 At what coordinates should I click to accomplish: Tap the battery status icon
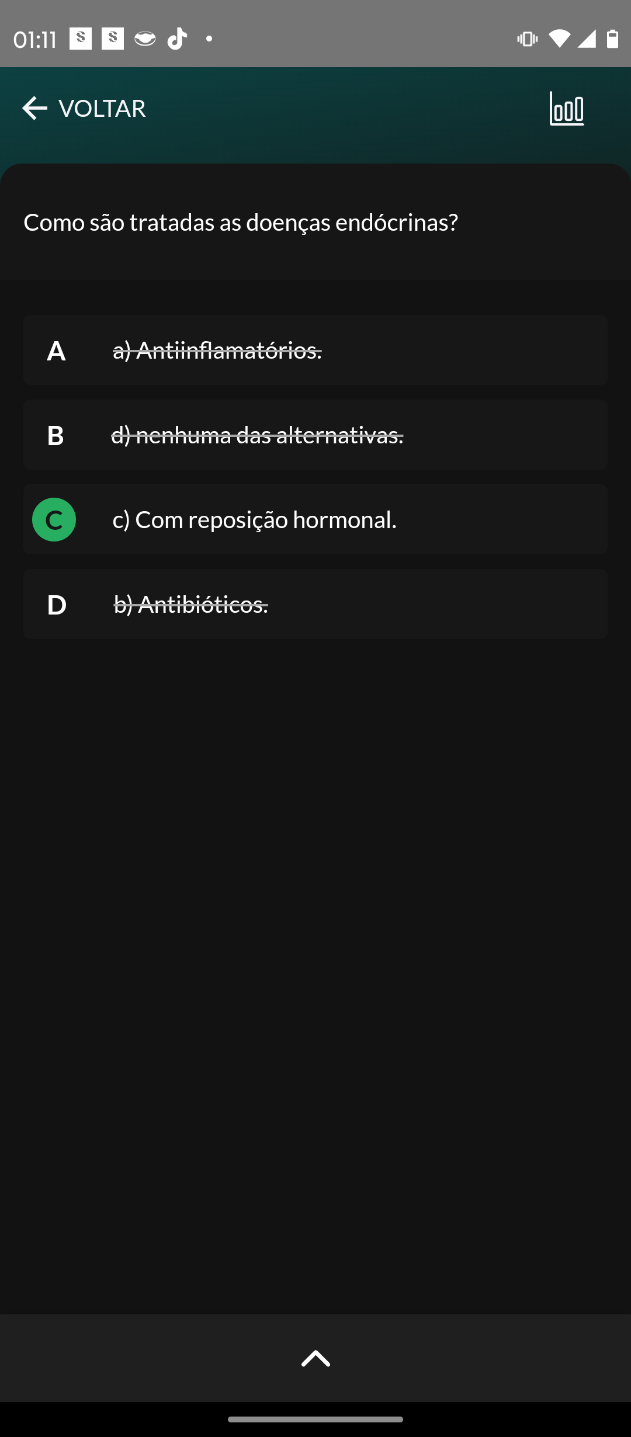point(612,39)
